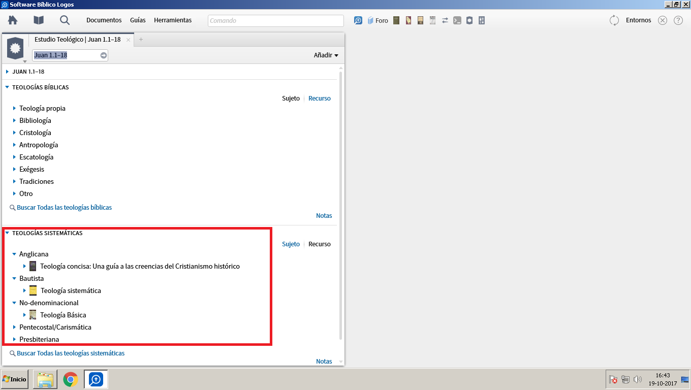The height and width of the screenshot is (390, 691).
Task: Open the command terminal shortcut icon
Action: pyautogui.click(x=457, y=20)
